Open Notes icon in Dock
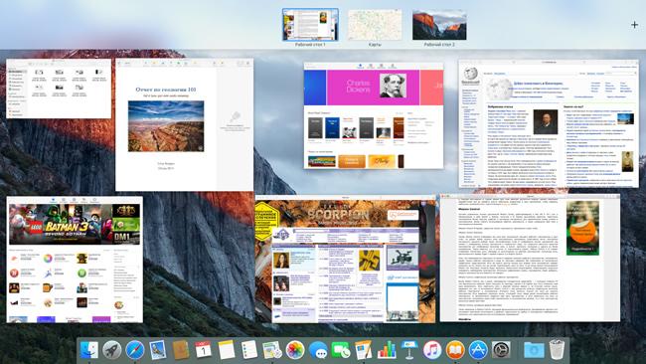The width and height of the screenshot is (646, 364). [227, 350]
